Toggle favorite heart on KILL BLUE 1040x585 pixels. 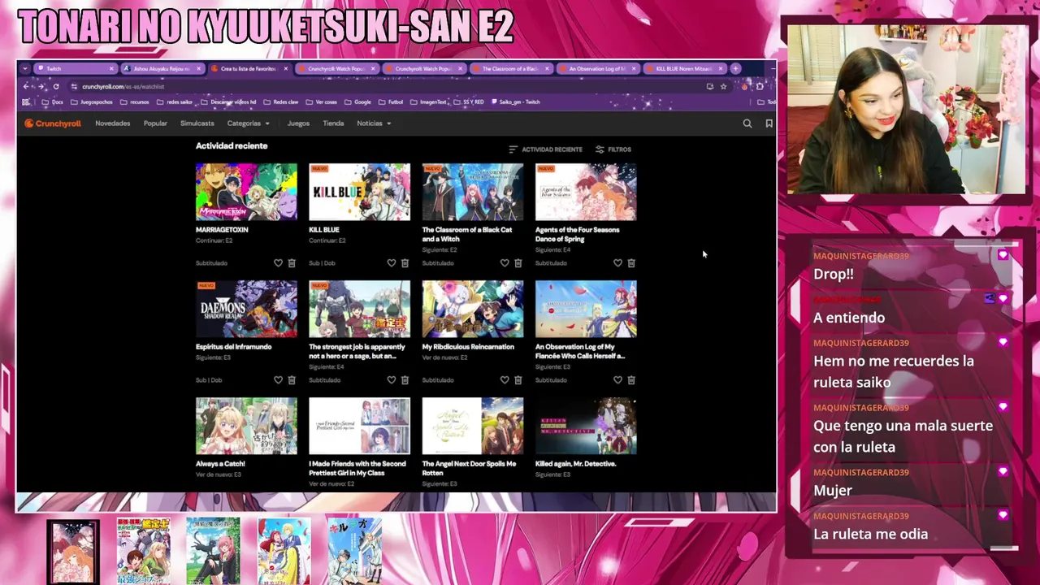click(391, 263)
